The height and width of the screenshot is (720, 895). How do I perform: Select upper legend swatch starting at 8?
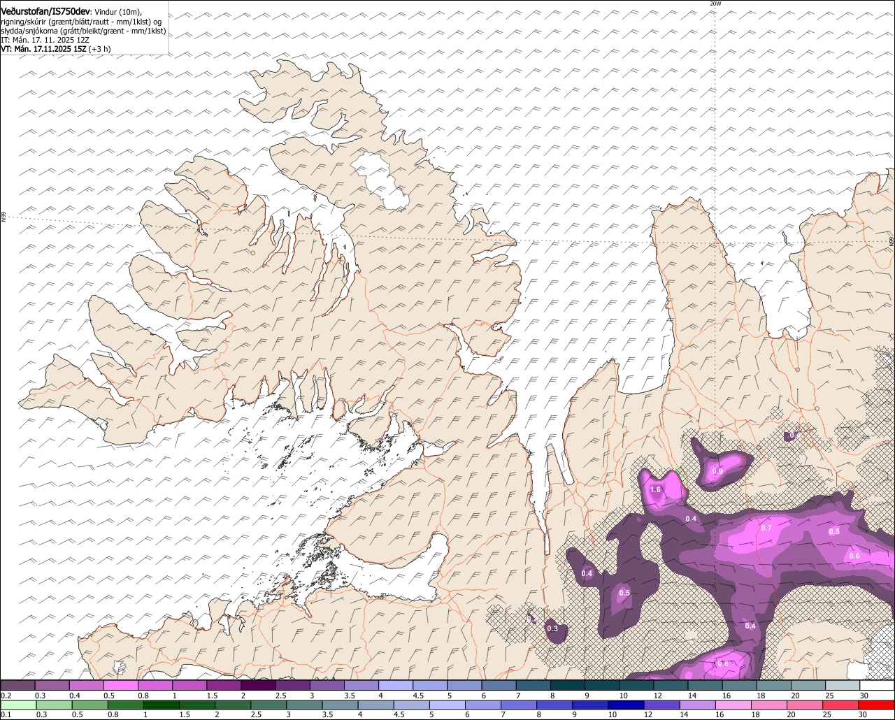click(568, 685)
